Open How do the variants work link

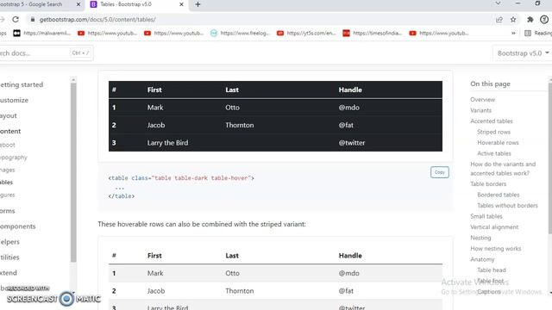point(503,169)
